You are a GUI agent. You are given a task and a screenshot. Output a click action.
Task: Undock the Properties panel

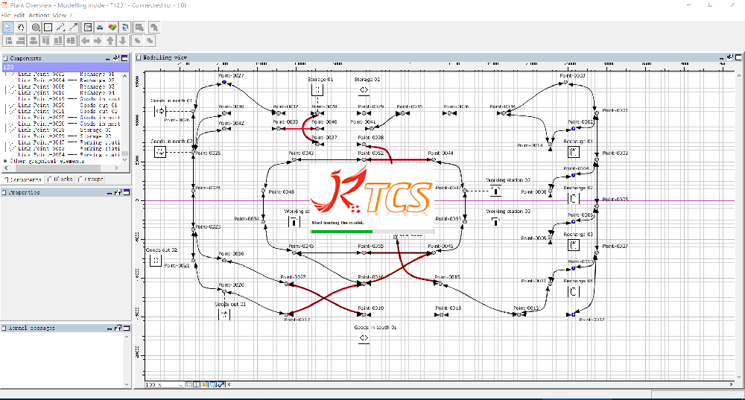[118, 192]
